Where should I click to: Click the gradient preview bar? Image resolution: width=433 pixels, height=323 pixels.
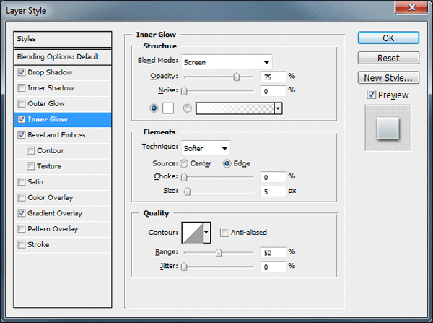click(x=235, y=108)
